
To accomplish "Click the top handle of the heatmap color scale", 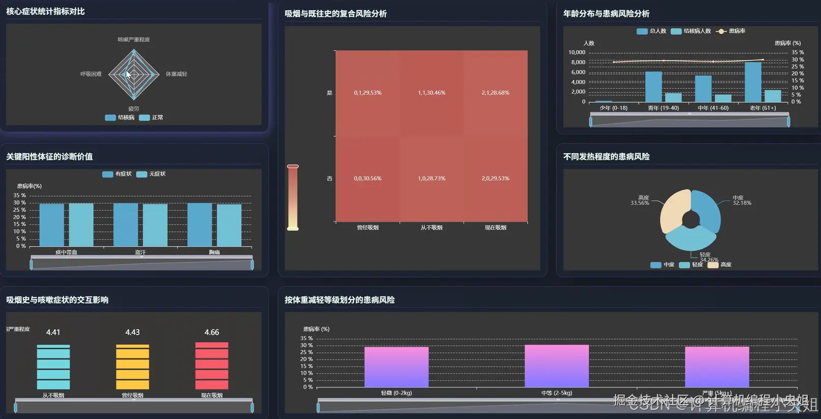I will pos(293,166).
